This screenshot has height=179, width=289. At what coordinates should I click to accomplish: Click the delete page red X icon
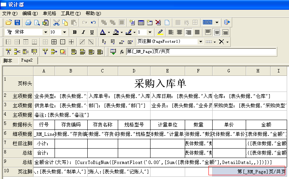[x=158, y=23]
